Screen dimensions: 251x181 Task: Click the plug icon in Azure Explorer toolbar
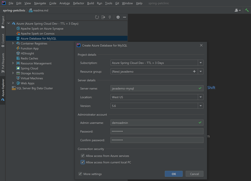tap(110, 17)
